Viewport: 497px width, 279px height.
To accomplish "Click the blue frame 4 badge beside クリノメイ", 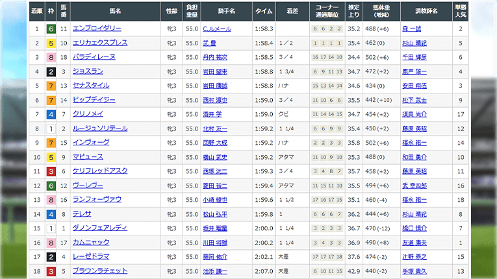I will pos(51,114).
